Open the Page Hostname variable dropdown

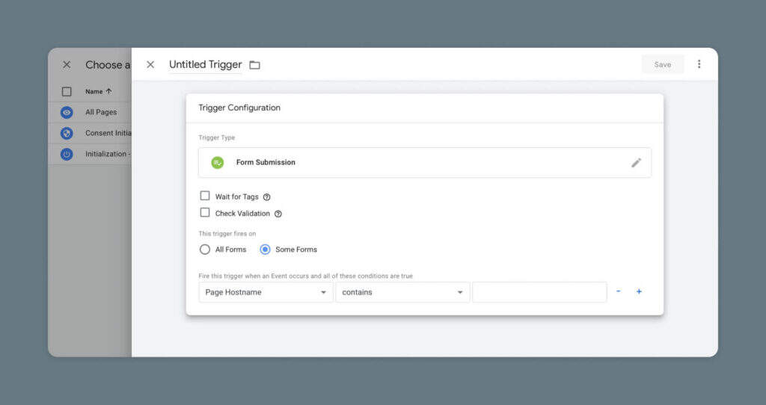click(266, 292)
